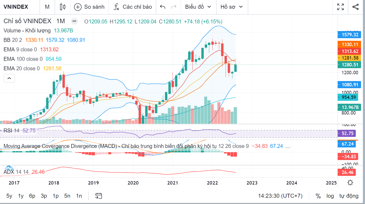
Task: Select the 5y time range
Action: [x=9, y=196]
